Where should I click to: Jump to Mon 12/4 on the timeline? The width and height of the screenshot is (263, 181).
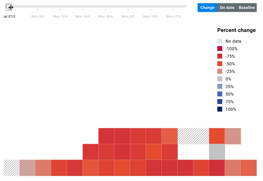tap(60, 16)
